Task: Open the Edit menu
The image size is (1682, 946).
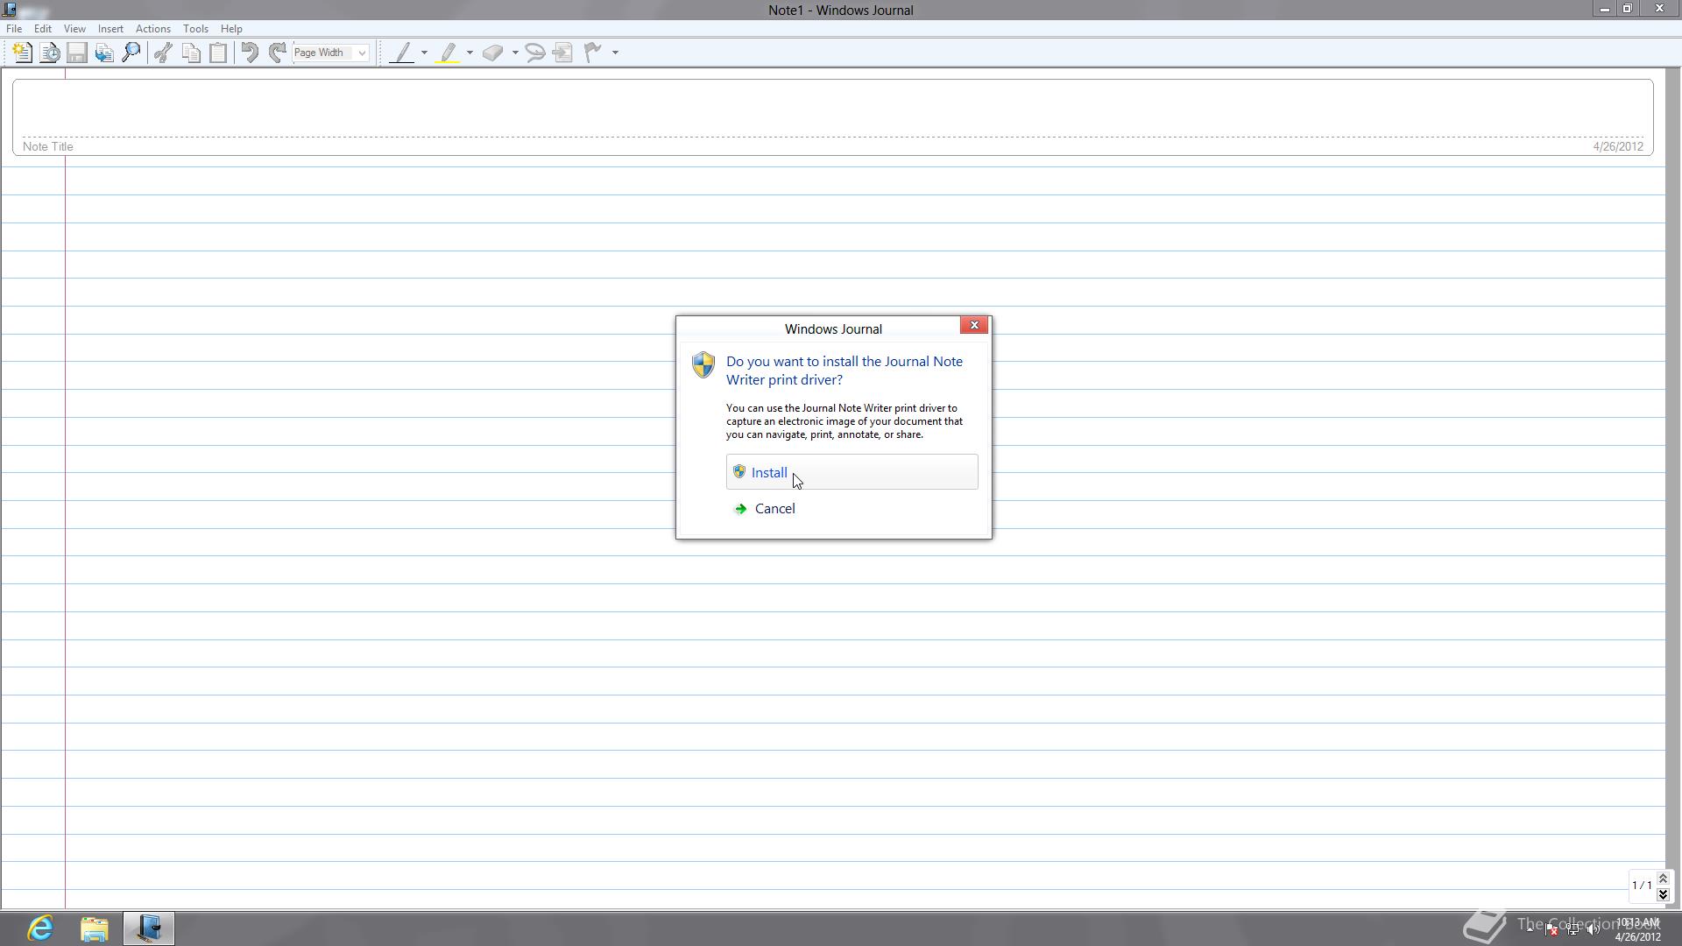Action: pyautogui.click(x=42, y=29)
